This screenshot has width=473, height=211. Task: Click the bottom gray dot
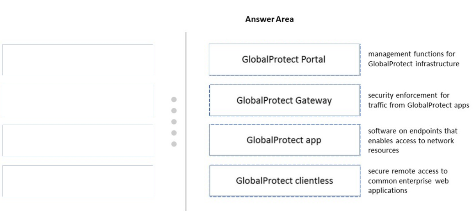click(x=174, y=144)
